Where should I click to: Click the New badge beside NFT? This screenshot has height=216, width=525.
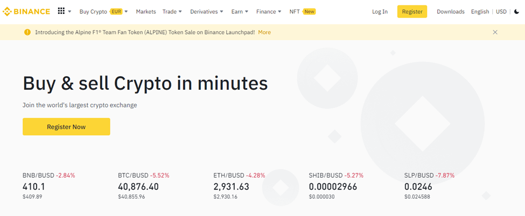309,11
